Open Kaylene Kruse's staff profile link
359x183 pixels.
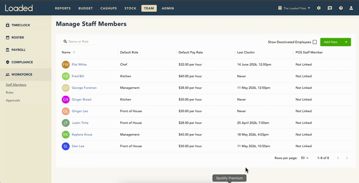(x=82, y=135)
